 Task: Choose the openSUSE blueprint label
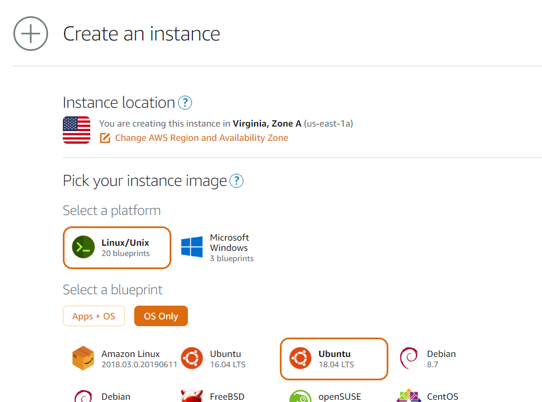tap(340, 397)
